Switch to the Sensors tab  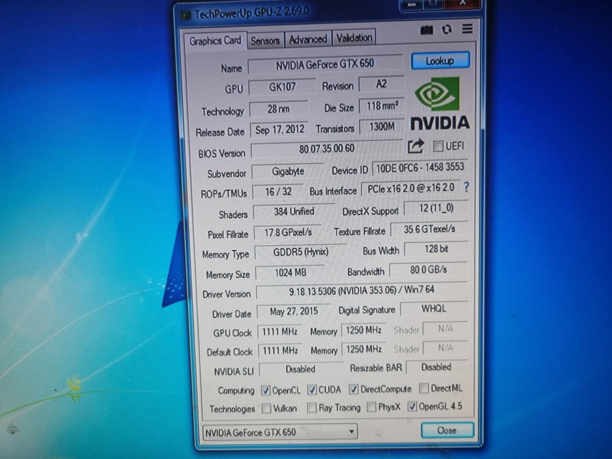tap(265, 41)
